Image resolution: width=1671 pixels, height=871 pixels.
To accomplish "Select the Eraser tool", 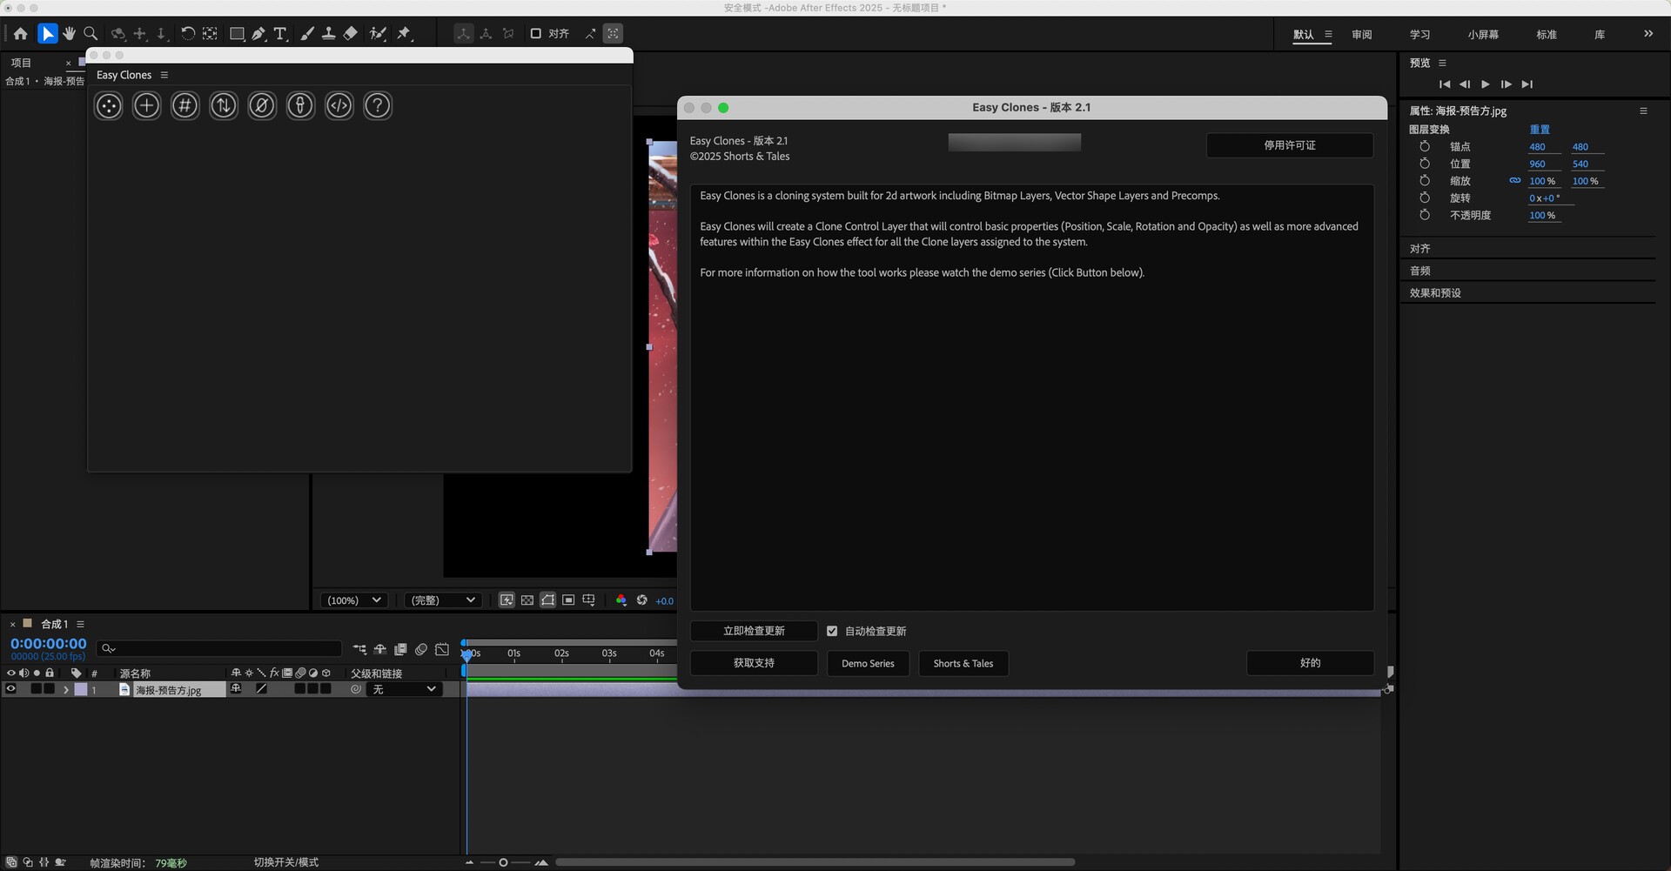I will (350, 34).
